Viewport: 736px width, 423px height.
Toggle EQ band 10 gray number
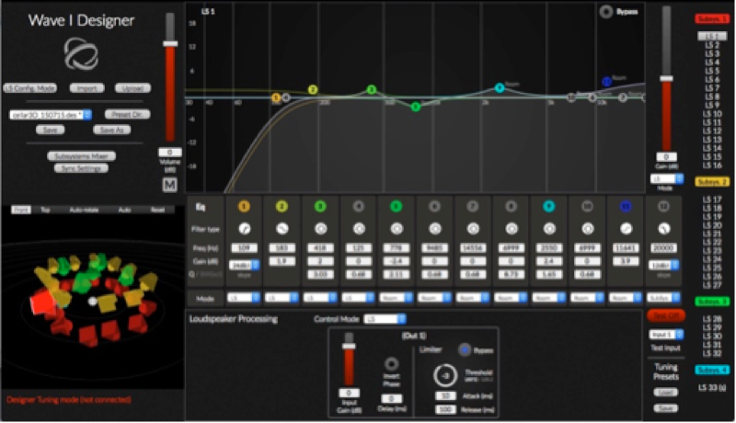click(587, 206)
